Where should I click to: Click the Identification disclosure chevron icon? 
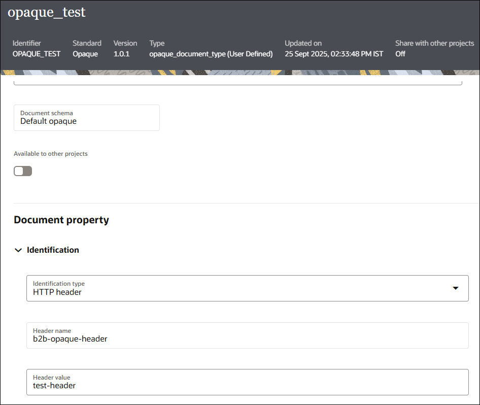pos(18,250)
